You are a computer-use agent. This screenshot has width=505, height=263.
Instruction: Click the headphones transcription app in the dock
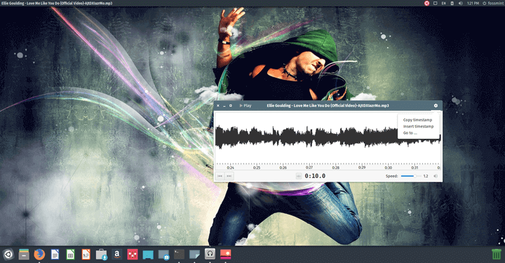pyautogui.click(x=210, y=255)
